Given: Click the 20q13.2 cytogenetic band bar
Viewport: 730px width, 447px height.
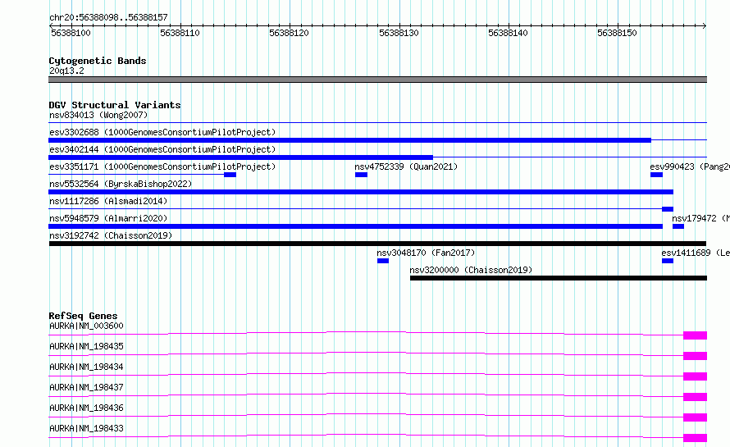Looking at the screenshot, I should [377, 80].
